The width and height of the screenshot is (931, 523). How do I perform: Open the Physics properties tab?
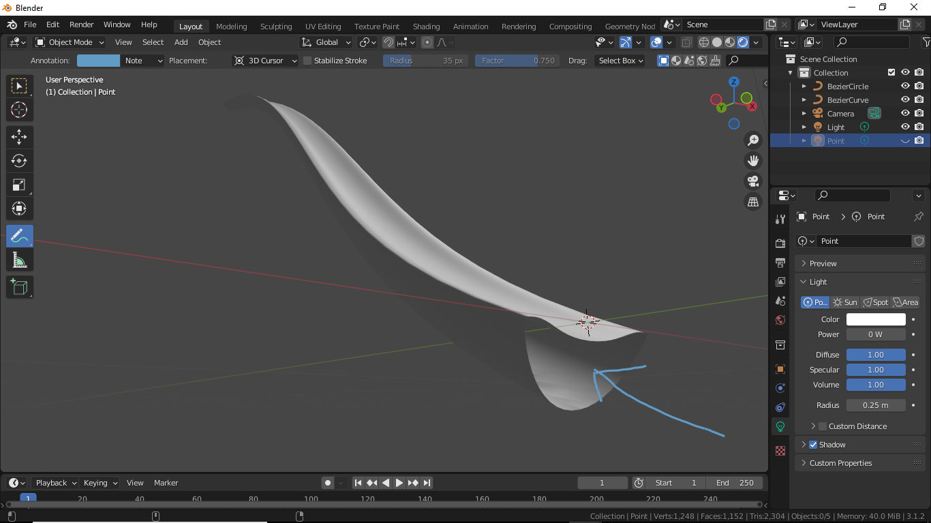pos(780,388)
